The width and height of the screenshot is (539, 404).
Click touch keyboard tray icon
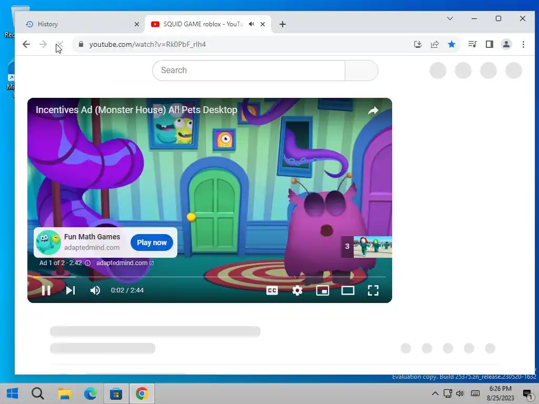[x=475, y=393]
